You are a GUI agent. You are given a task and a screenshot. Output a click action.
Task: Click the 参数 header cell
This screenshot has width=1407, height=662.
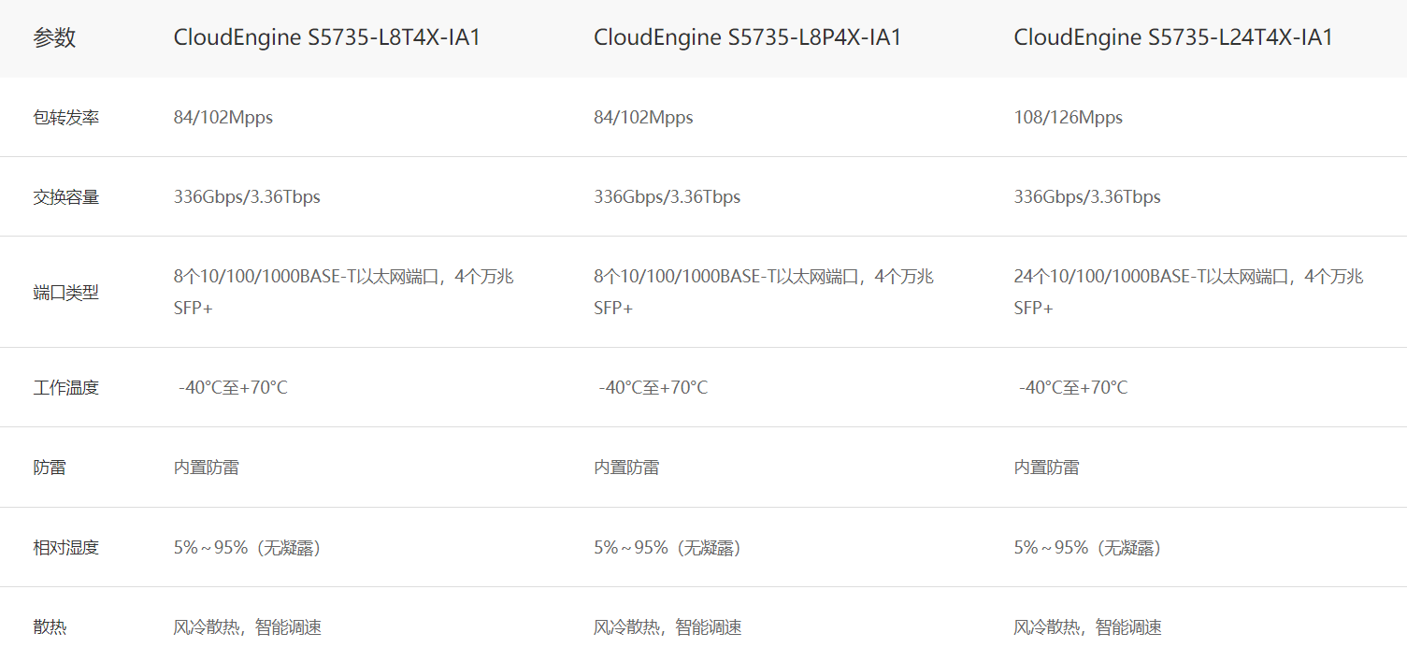54,38
